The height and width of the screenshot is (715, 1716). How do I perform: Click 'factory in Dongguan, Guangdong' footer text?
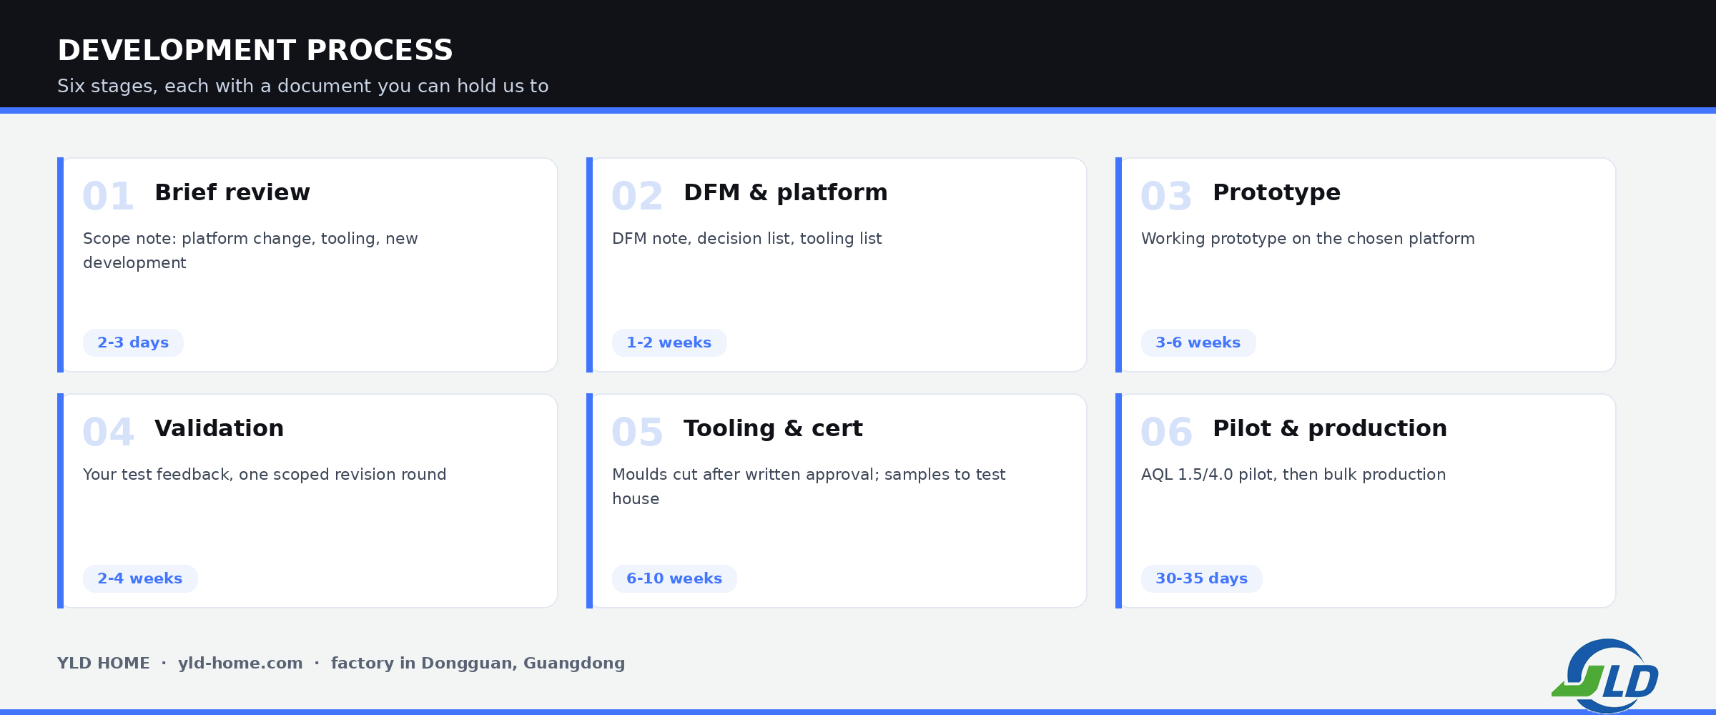(478, 664)
